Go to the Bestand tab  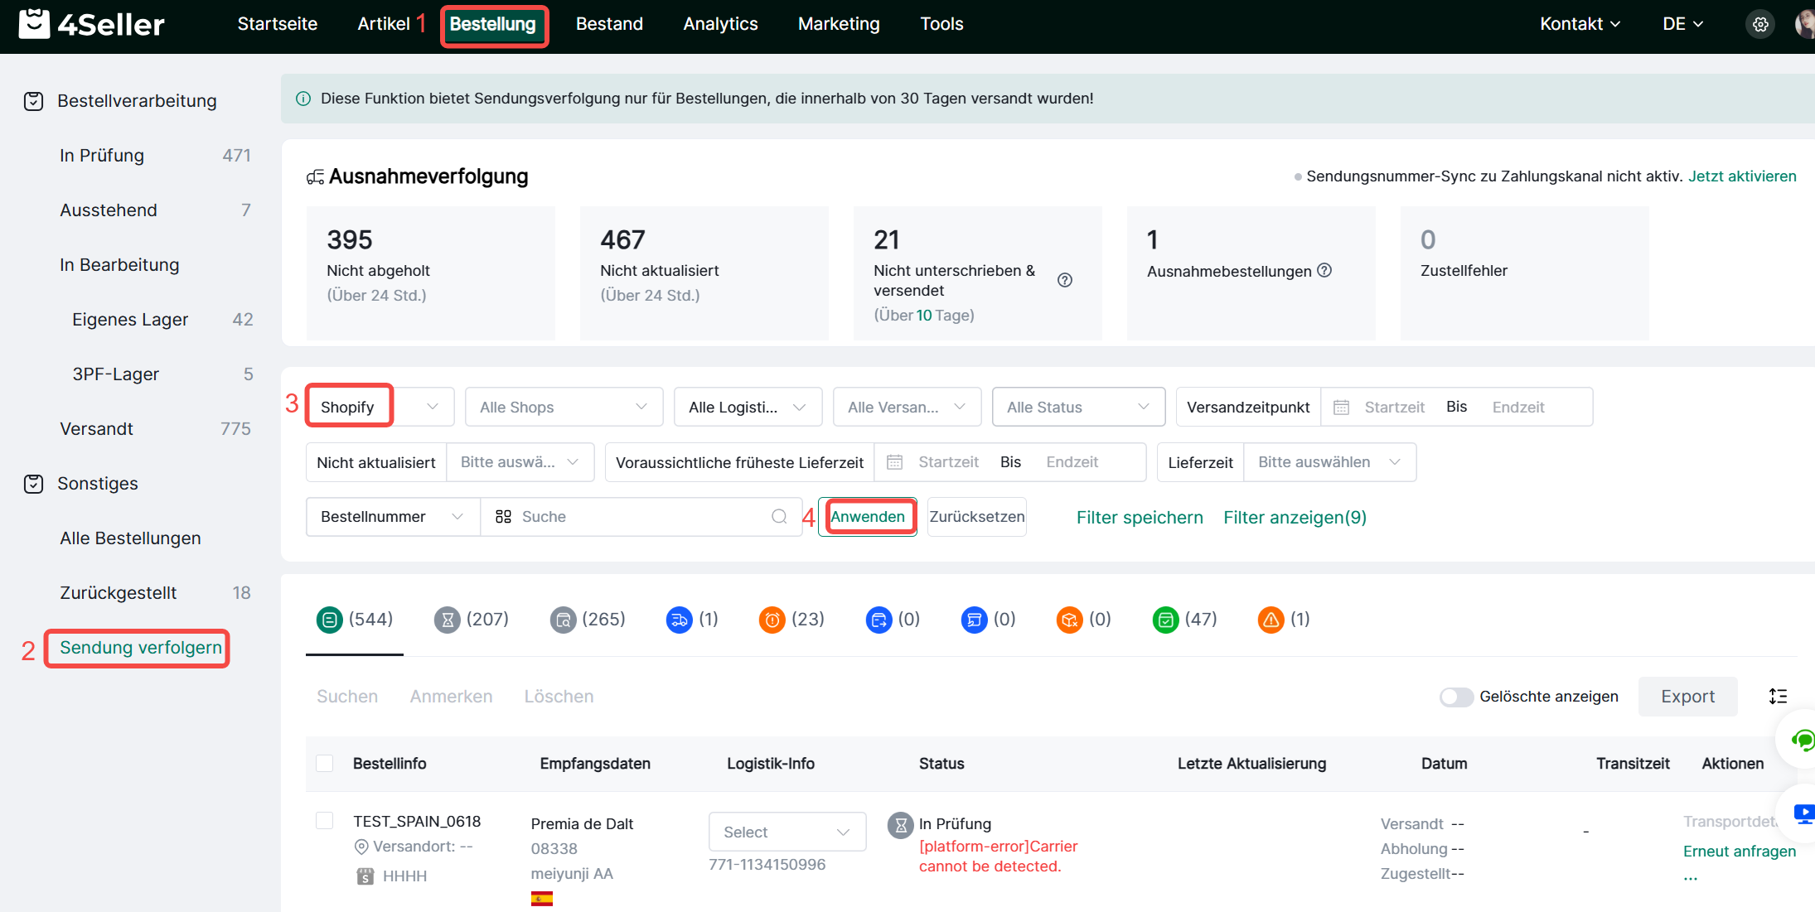pos(609,24)
